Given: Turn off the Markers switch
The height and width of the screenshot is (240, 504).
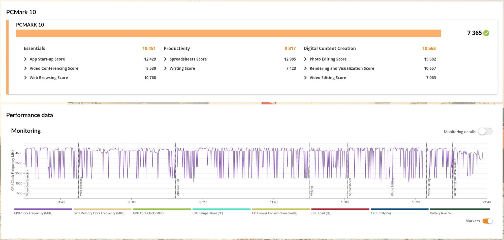Looking at the screenshot, I should (488, 221).
